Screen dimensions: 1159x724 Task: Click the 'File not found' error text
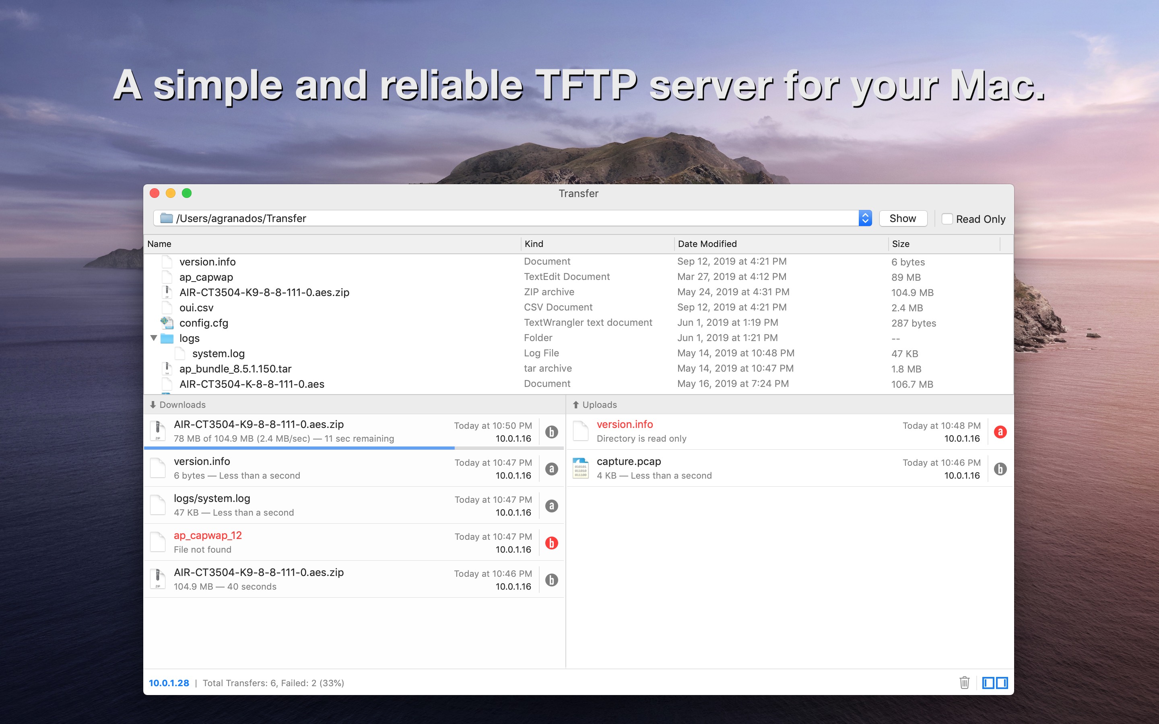[202, 550]
